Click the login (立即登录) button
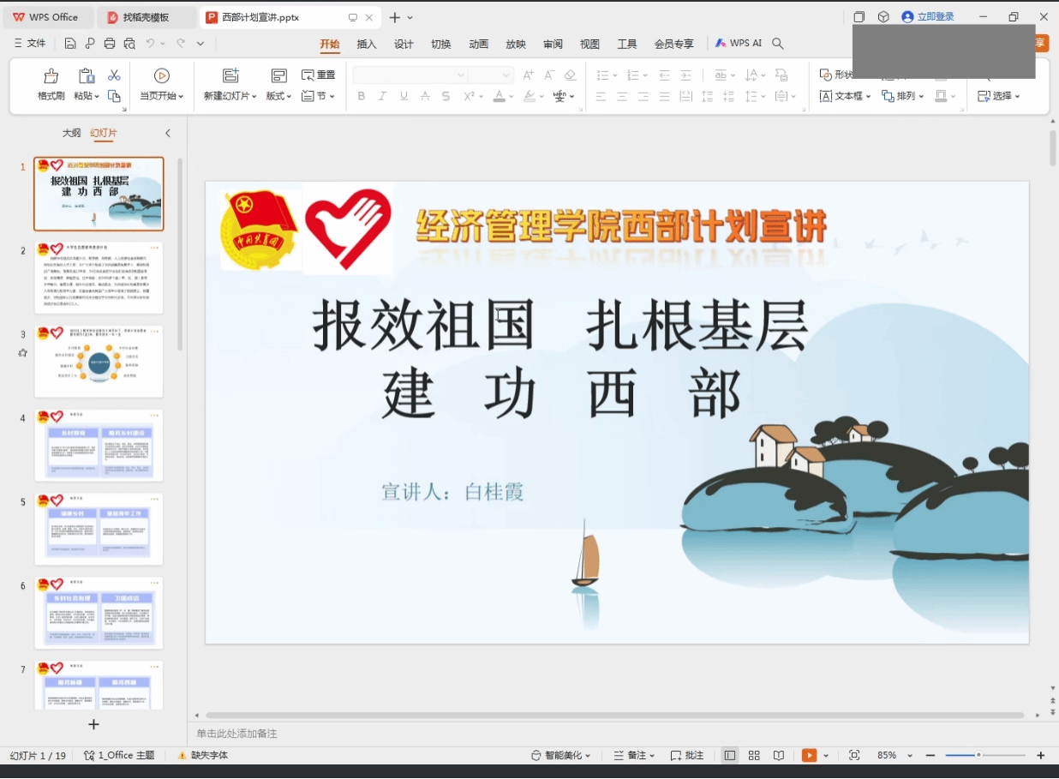Screen dimensions: 1059x779 point(928,17)
